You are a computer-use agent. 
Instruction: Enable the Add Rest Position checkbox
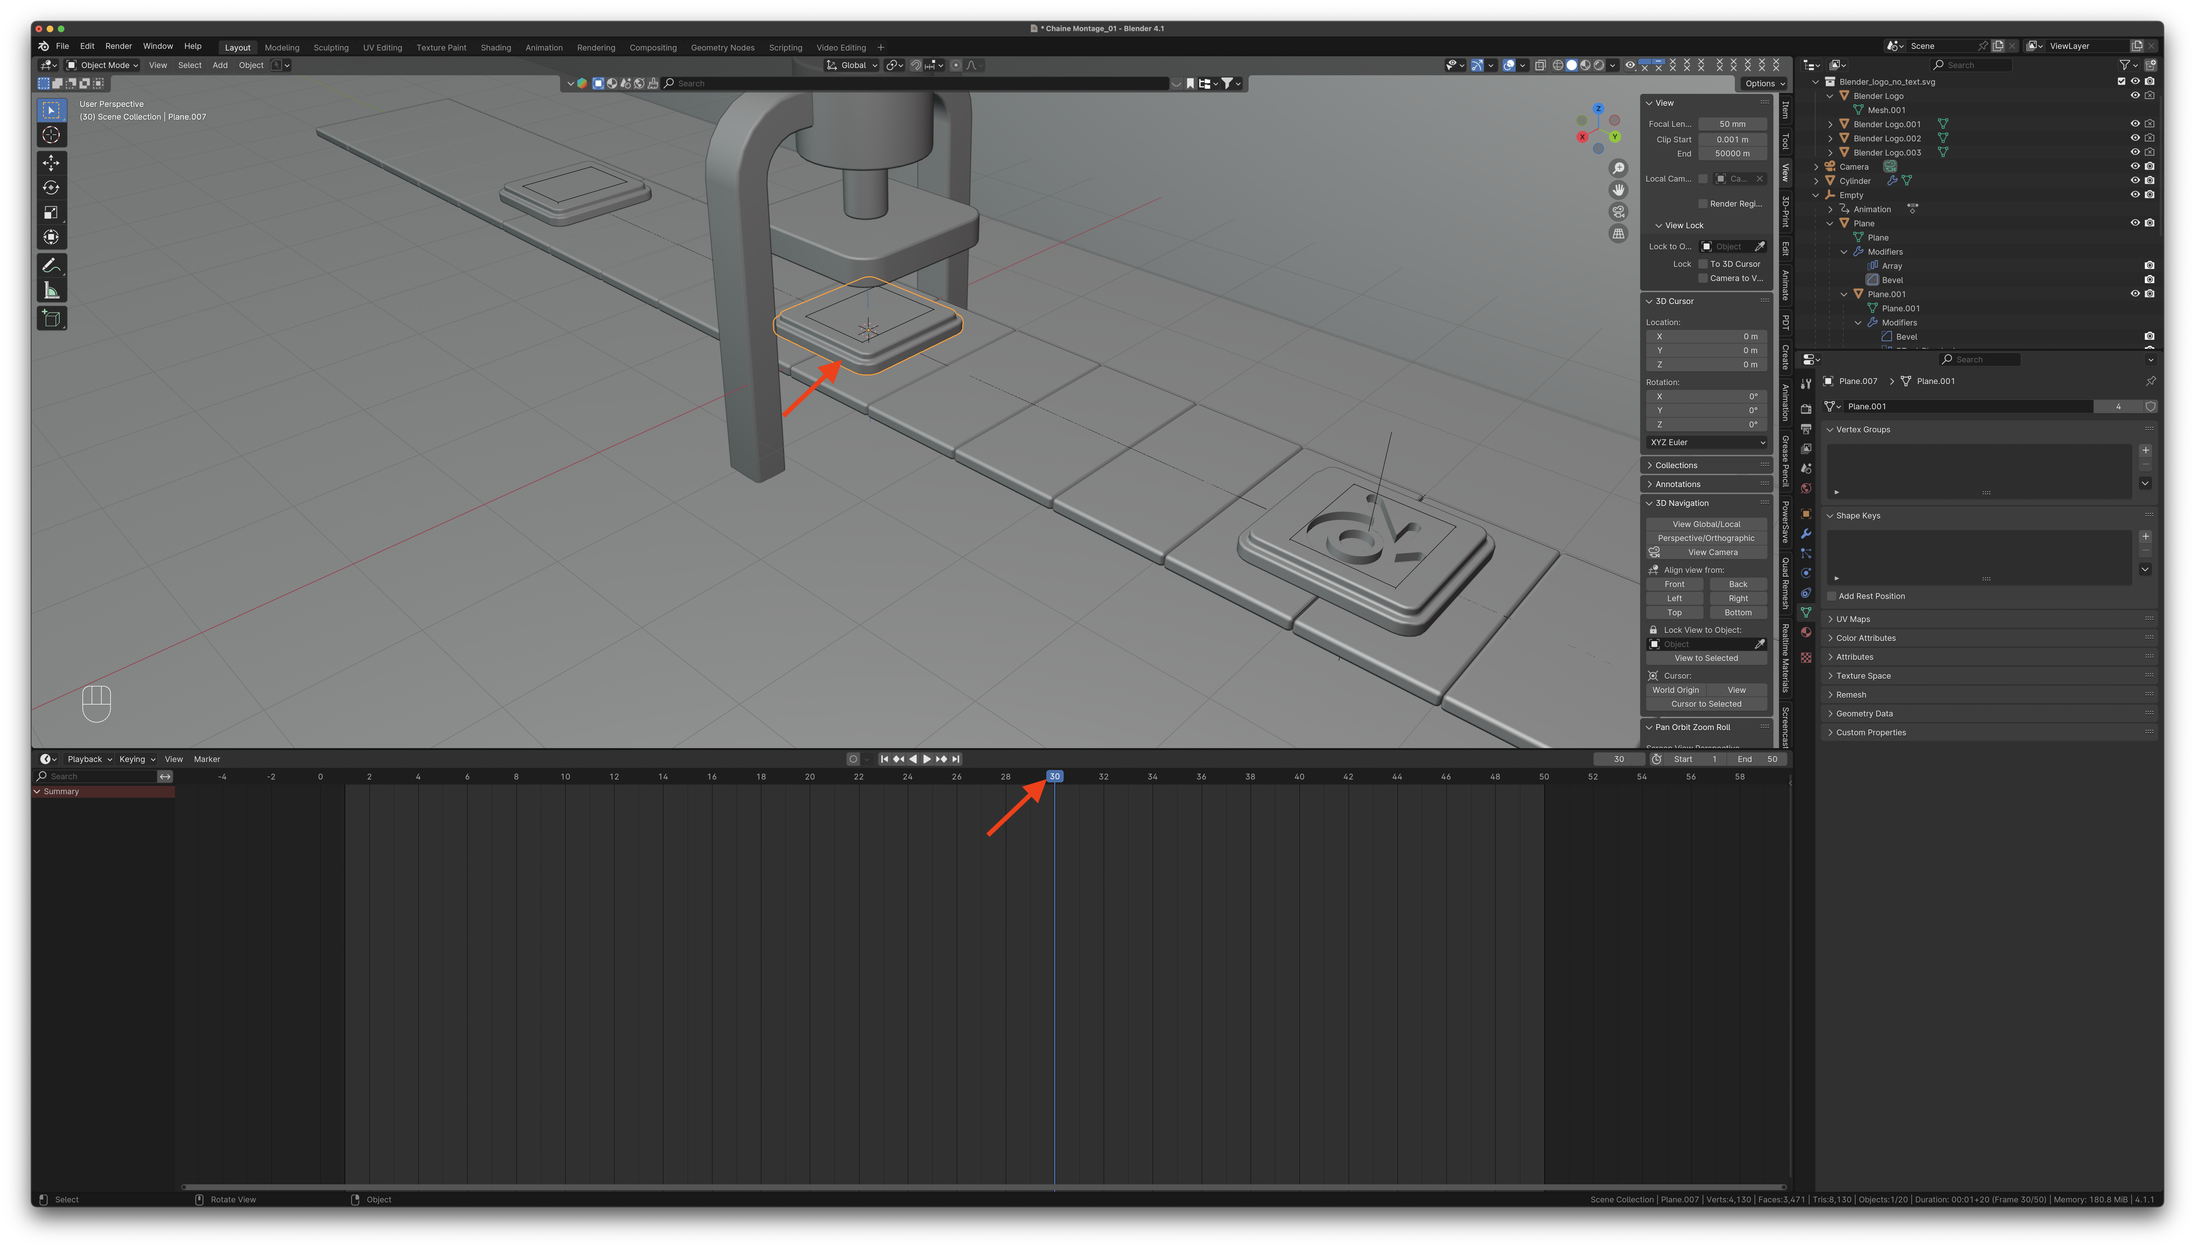(x=1831, y=597)
